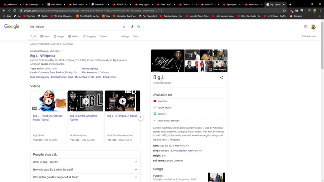
Task: Expand 'What is Big L Worth?' question
Action: pos(86,162)
